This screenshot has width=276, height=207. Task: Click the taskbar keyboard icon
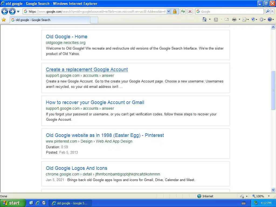[x=244, y=203]
